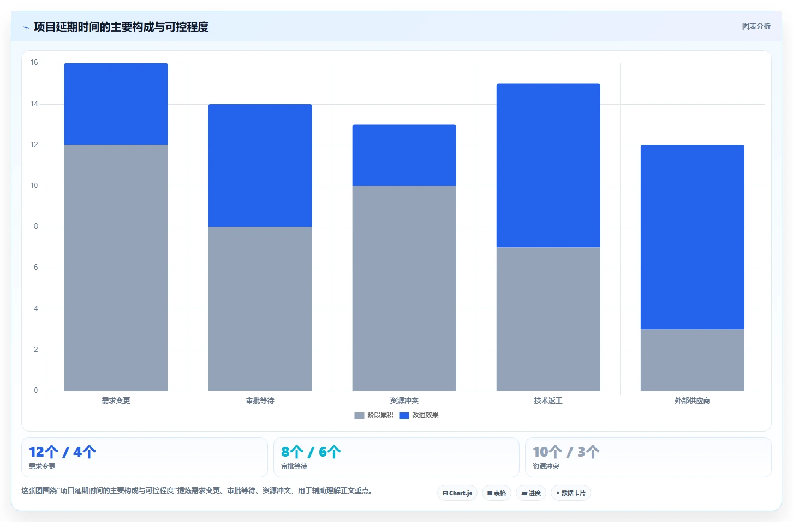
Task: Click the 技术返工 x-axis label
Action: tap(548, 400)
